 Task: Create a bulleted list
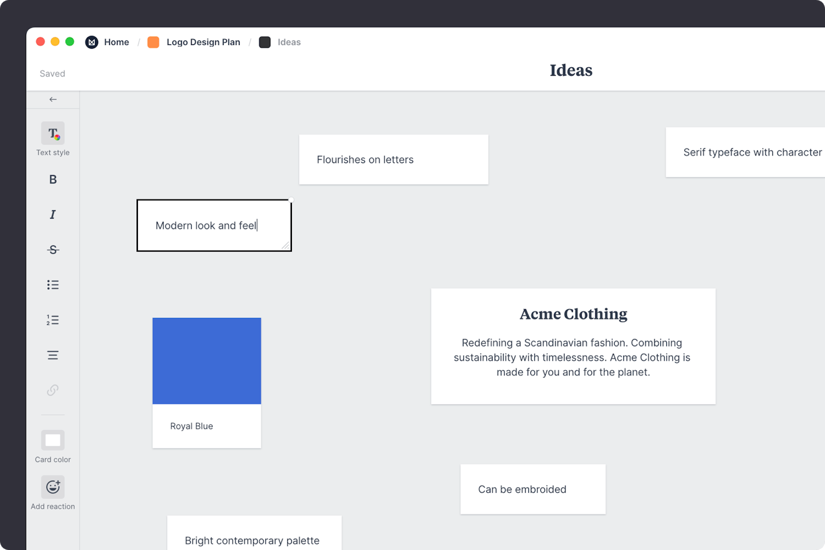pos(53,284)
